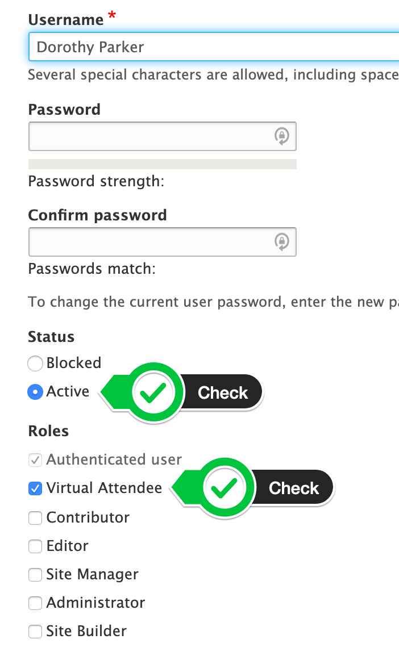Tick the Site Manager role
399x660 pixels.
point(35,574)
